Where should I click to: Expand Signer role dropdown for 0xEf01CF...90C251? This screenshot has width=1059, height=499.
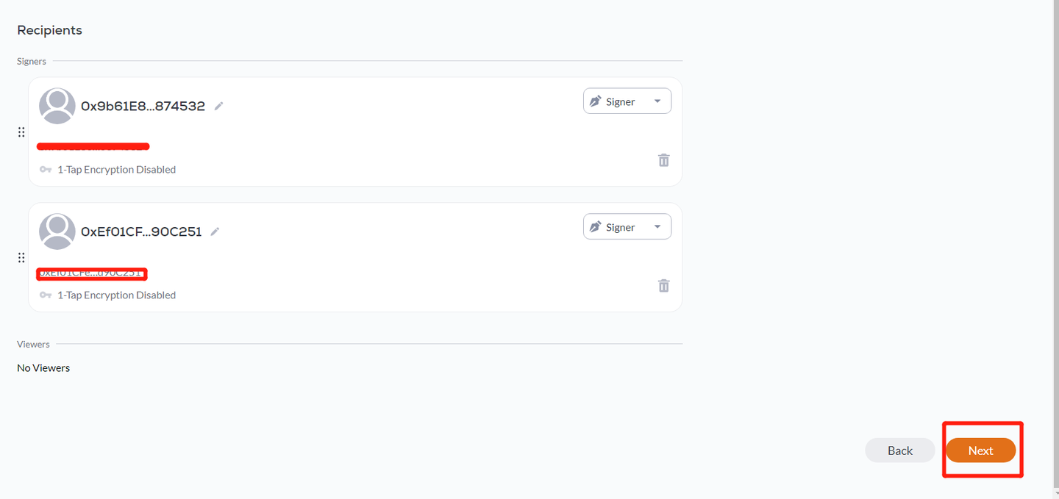point(627,227)
